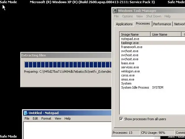Click SYSTEM user name cell
The image size is (185, 139).
coord(158,87)
